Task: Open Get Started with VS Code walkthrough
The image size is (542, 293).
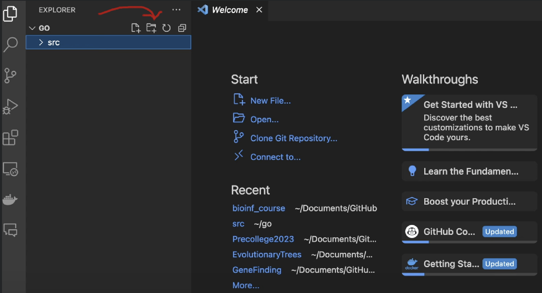Action: tap(469, 123)
